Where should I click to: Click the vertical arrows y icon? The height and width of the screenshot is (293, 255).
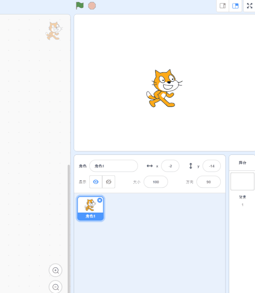click(190, 166)
